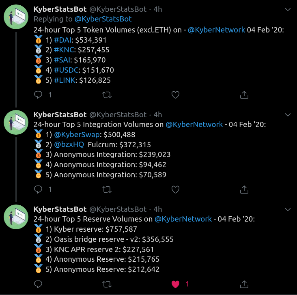
Task: Reply to the Top 5 Token Volumes tweet
Action: pyautogui.click(x=39, y=95)
